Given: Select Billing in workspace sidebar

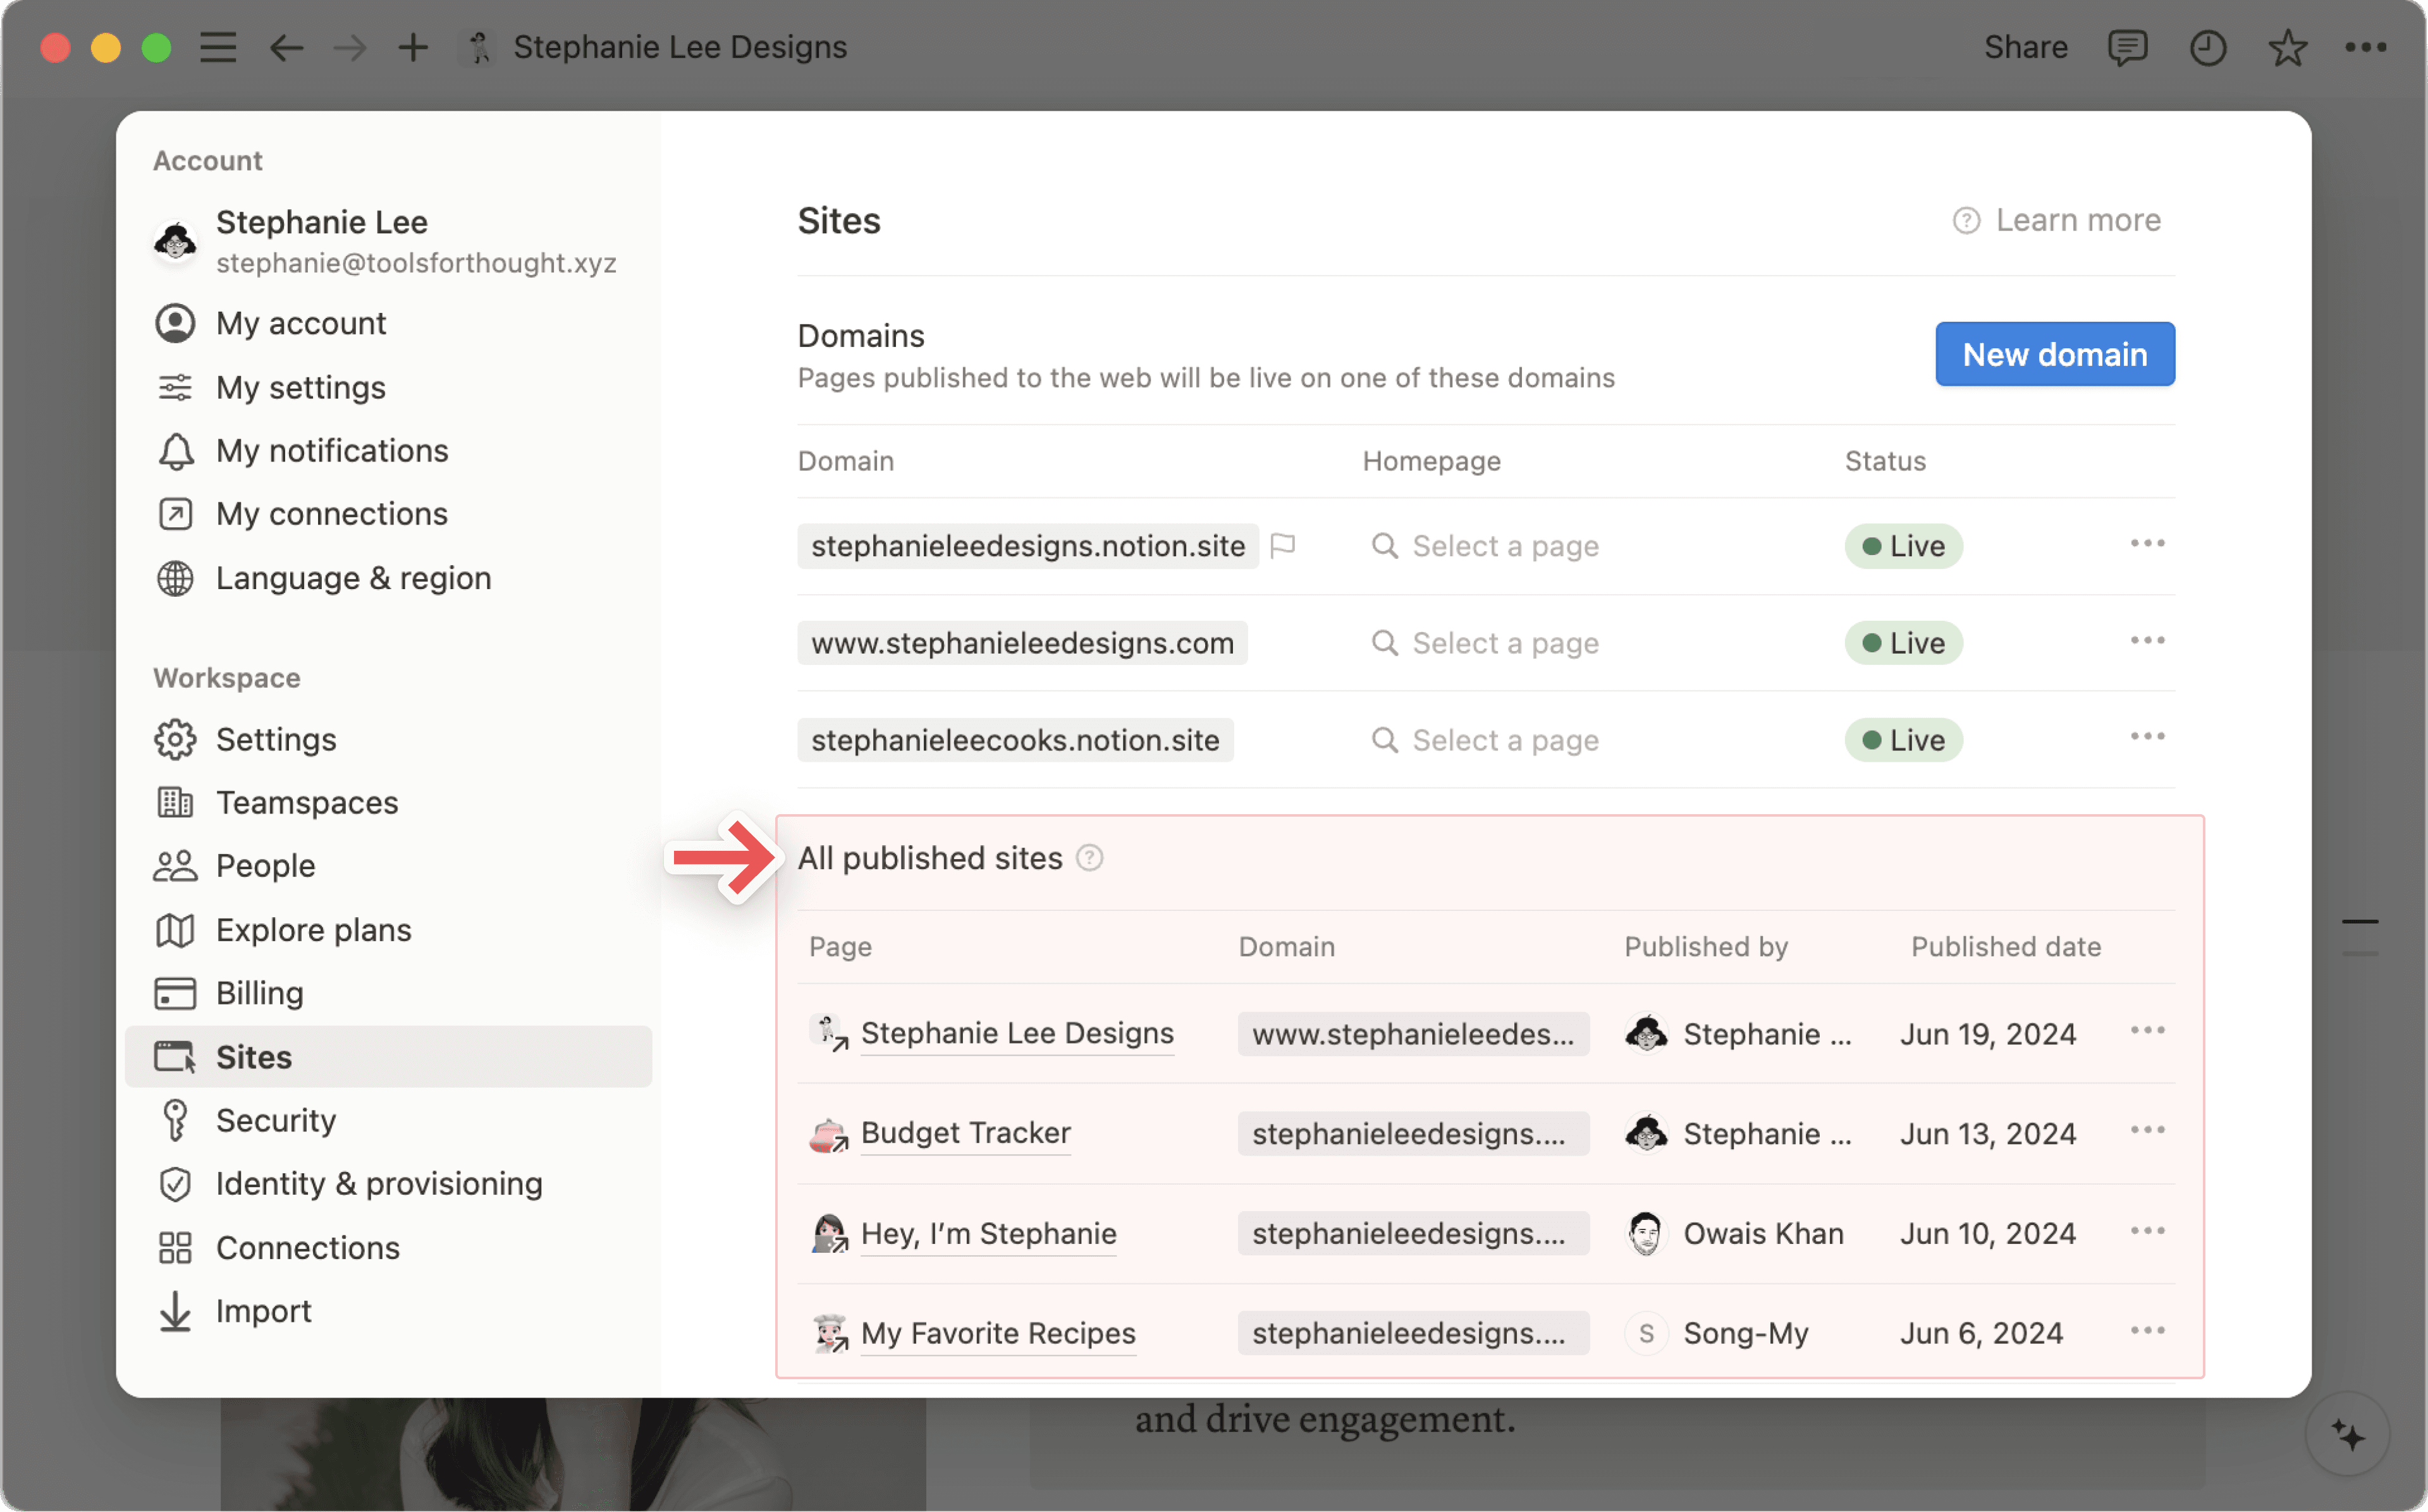Looking at the screenshot, I should [260, 993].
